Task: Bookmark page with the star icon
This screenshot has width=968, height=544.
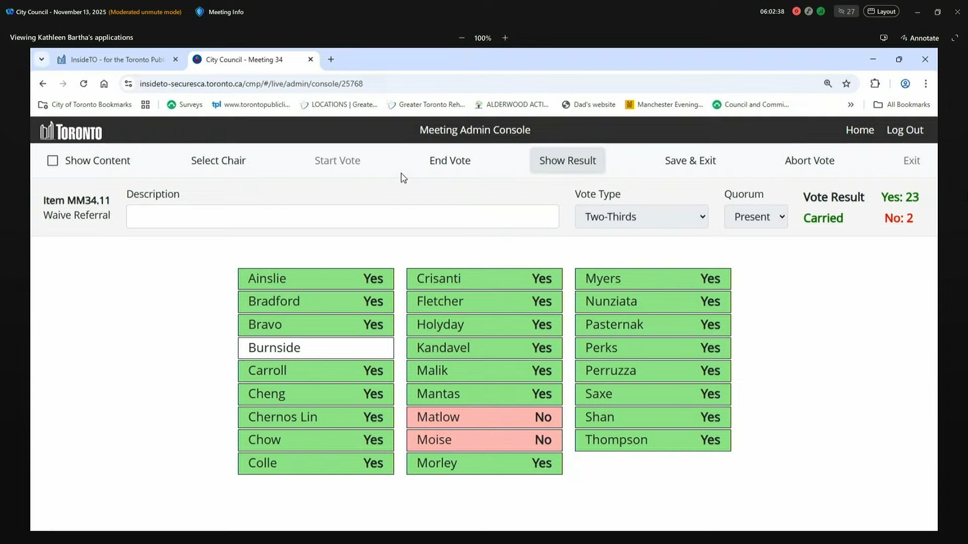Action: click(846, 84)
